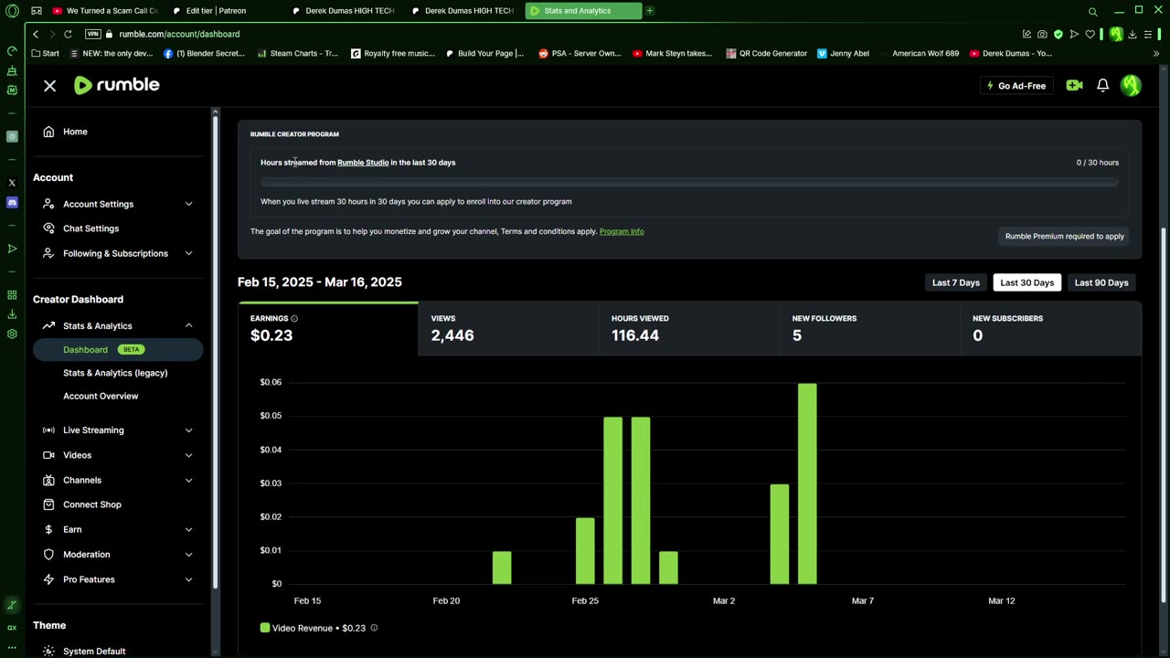1170x658 pixels.
Task: Open the Program Info link
Action: click(x=622, y=231)
